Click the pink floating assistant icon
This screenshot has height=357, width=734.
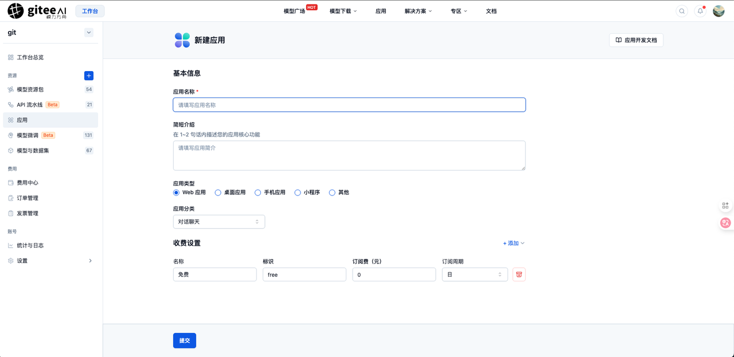click(725, 223)
